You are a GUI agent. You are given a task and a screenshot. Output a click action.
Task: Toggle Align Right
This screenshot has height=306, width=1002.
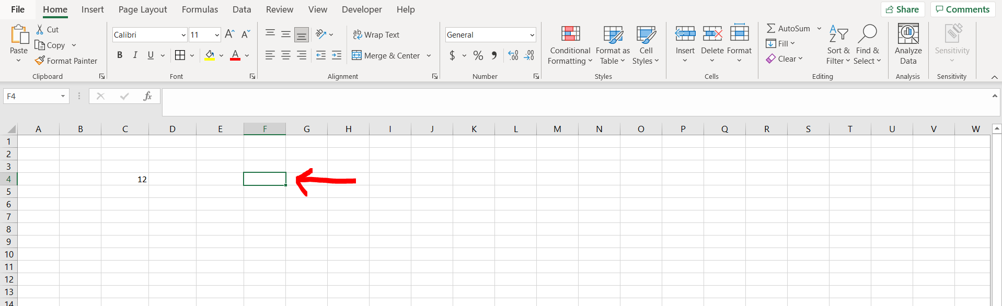tap(302, 55)
